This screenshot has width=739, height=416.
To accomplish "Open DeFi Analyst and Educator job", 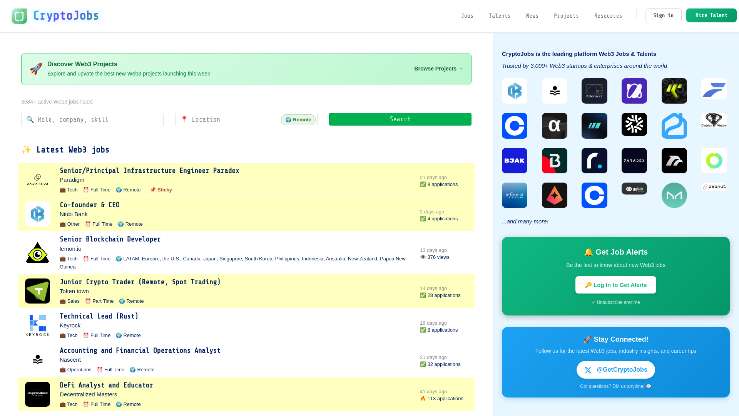I will tap(106, 385).
